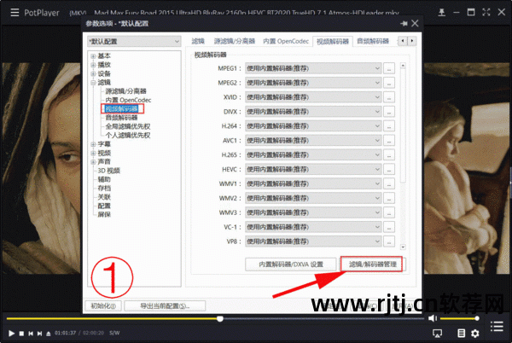
Task: Click 内置解码器/DXVA 设置 button
Action: (x=291, y=265)
